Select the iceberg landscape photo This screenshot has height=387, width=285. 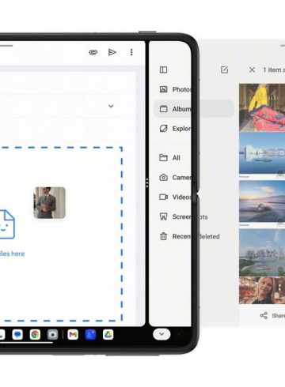click(262, 153)
